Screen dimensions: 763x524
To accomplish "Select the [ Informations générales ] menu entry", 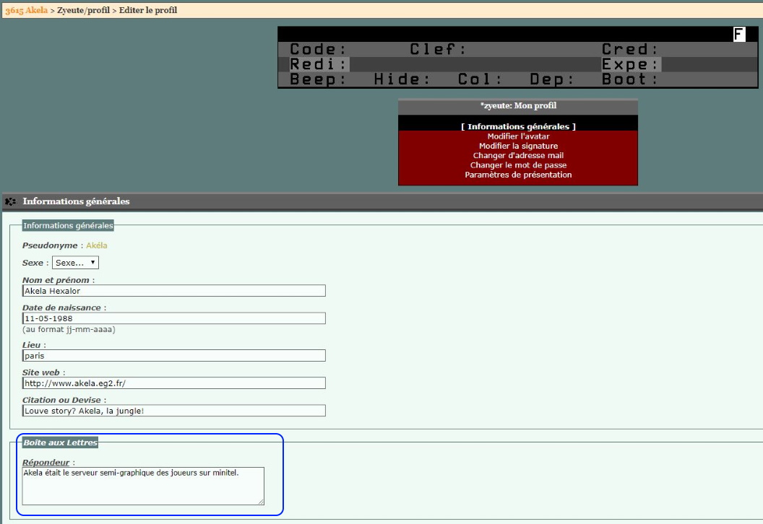I will [518, 126].
